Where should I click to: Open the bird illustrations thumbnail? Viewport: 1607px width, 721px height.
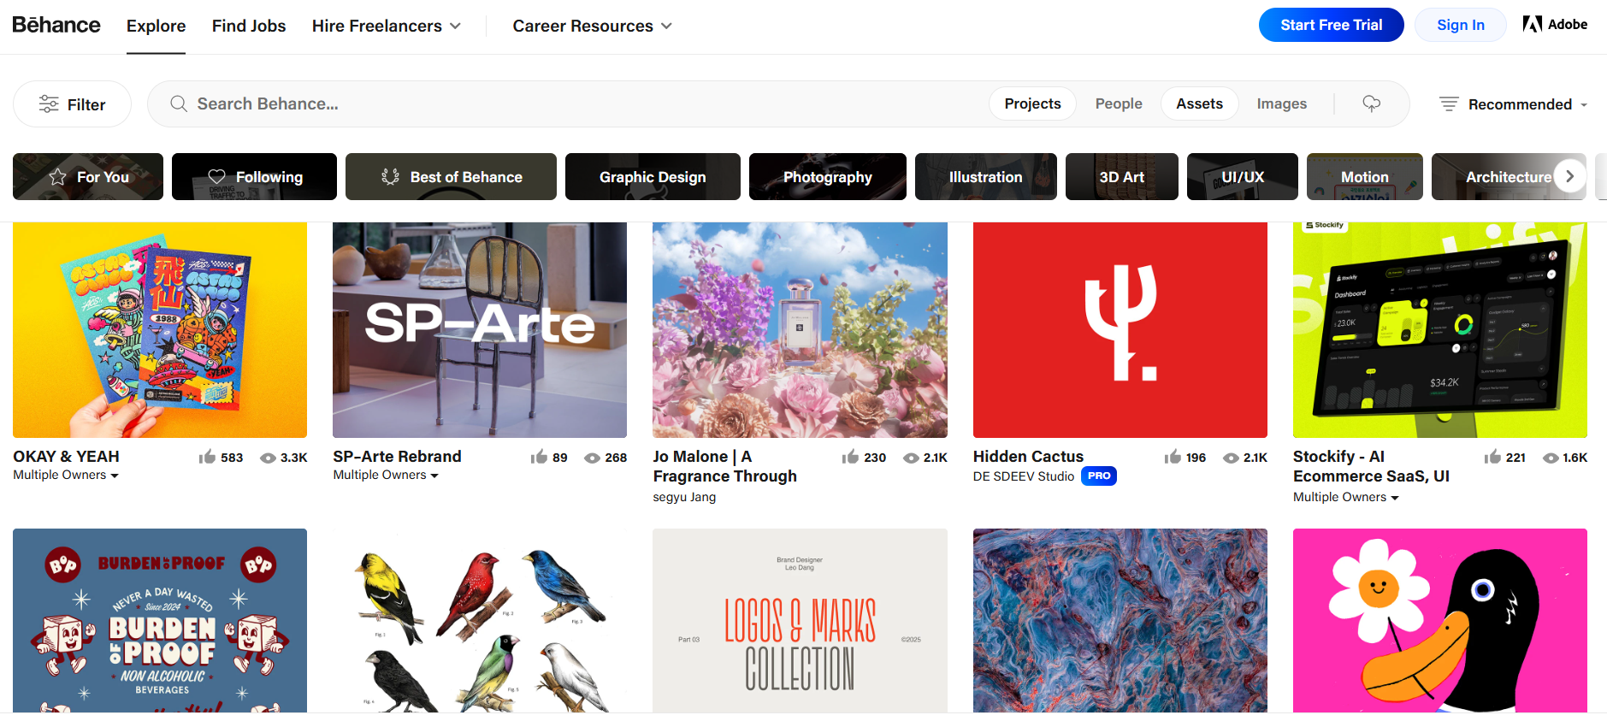tap(480, 620)
